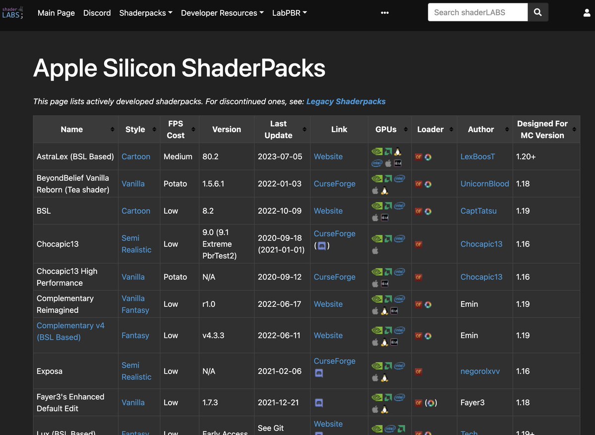The image size is (595, 435).
Task: Click the AMD icon in AstraLex row
Action: tap(388, 151)
